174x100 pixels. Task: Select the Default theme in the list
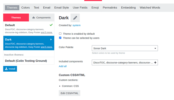click(x=29, y=29)
